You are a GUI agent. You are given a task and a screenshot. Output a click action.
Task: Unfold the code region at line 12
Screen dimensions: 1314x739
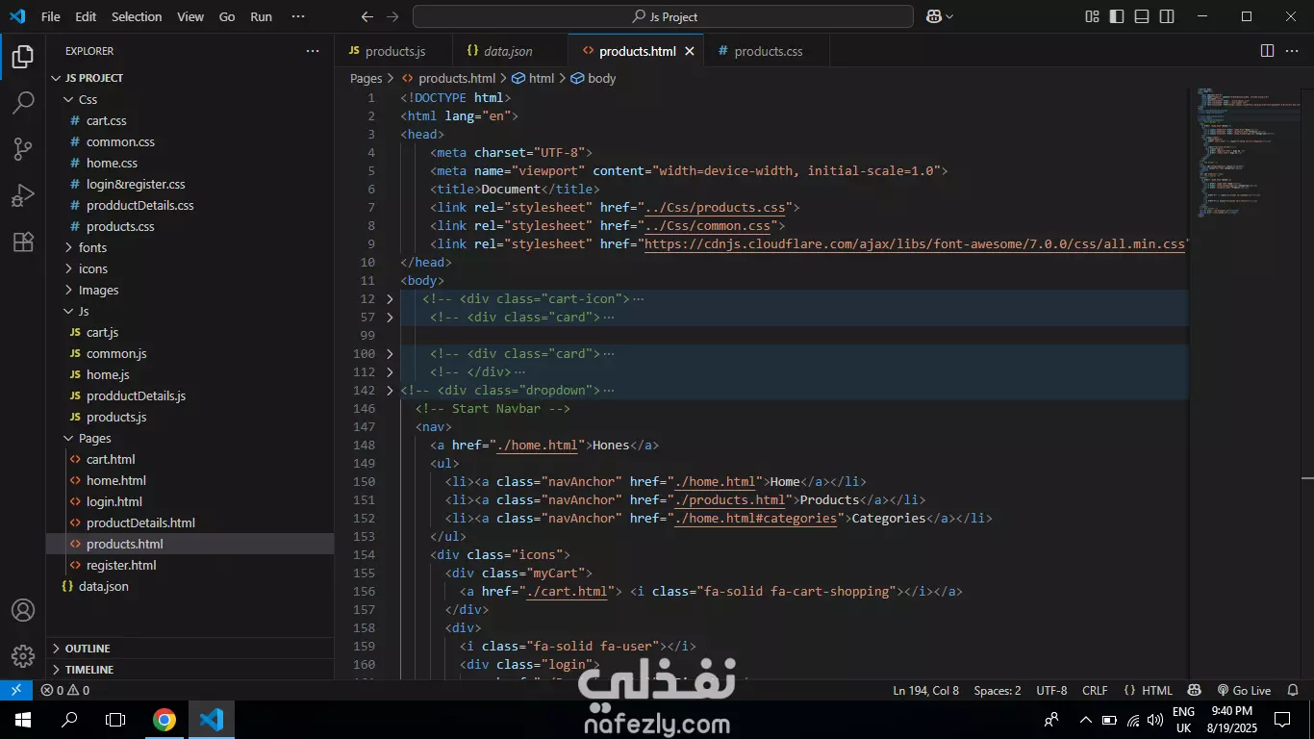pyautogui.click(x=390, y=299)
